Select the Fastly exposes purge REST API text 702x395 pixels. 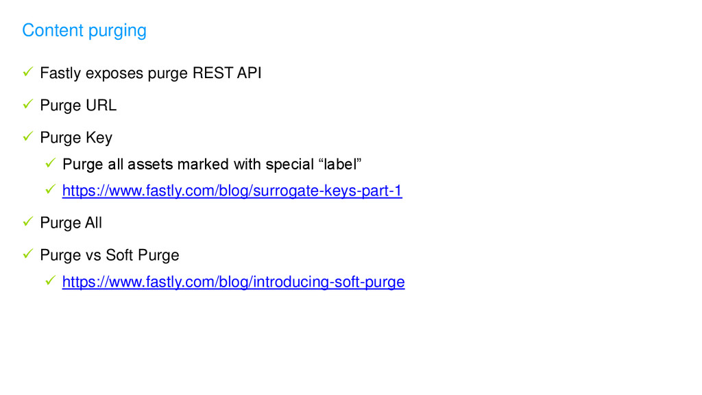tap(150, 73)
